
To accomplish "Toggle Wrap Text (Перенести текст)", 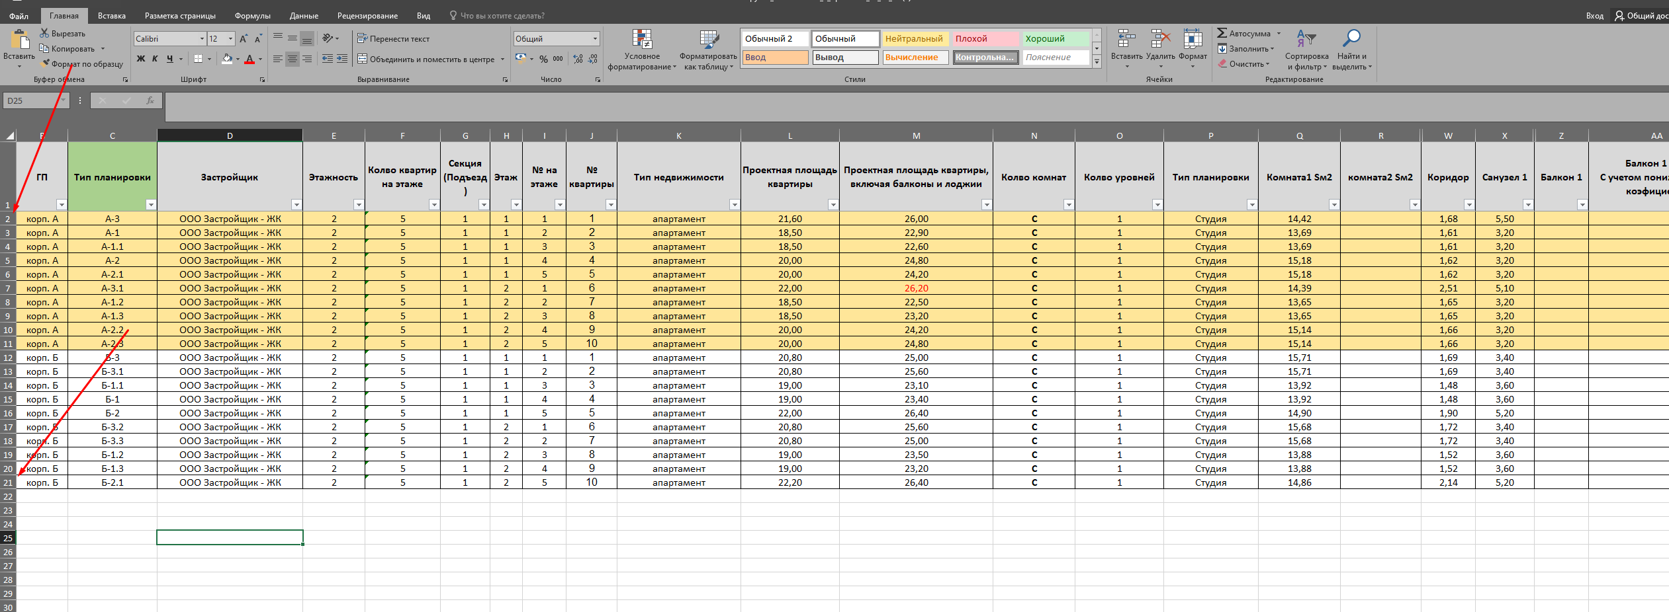I will pyautogui.click(x=393, y=38).
